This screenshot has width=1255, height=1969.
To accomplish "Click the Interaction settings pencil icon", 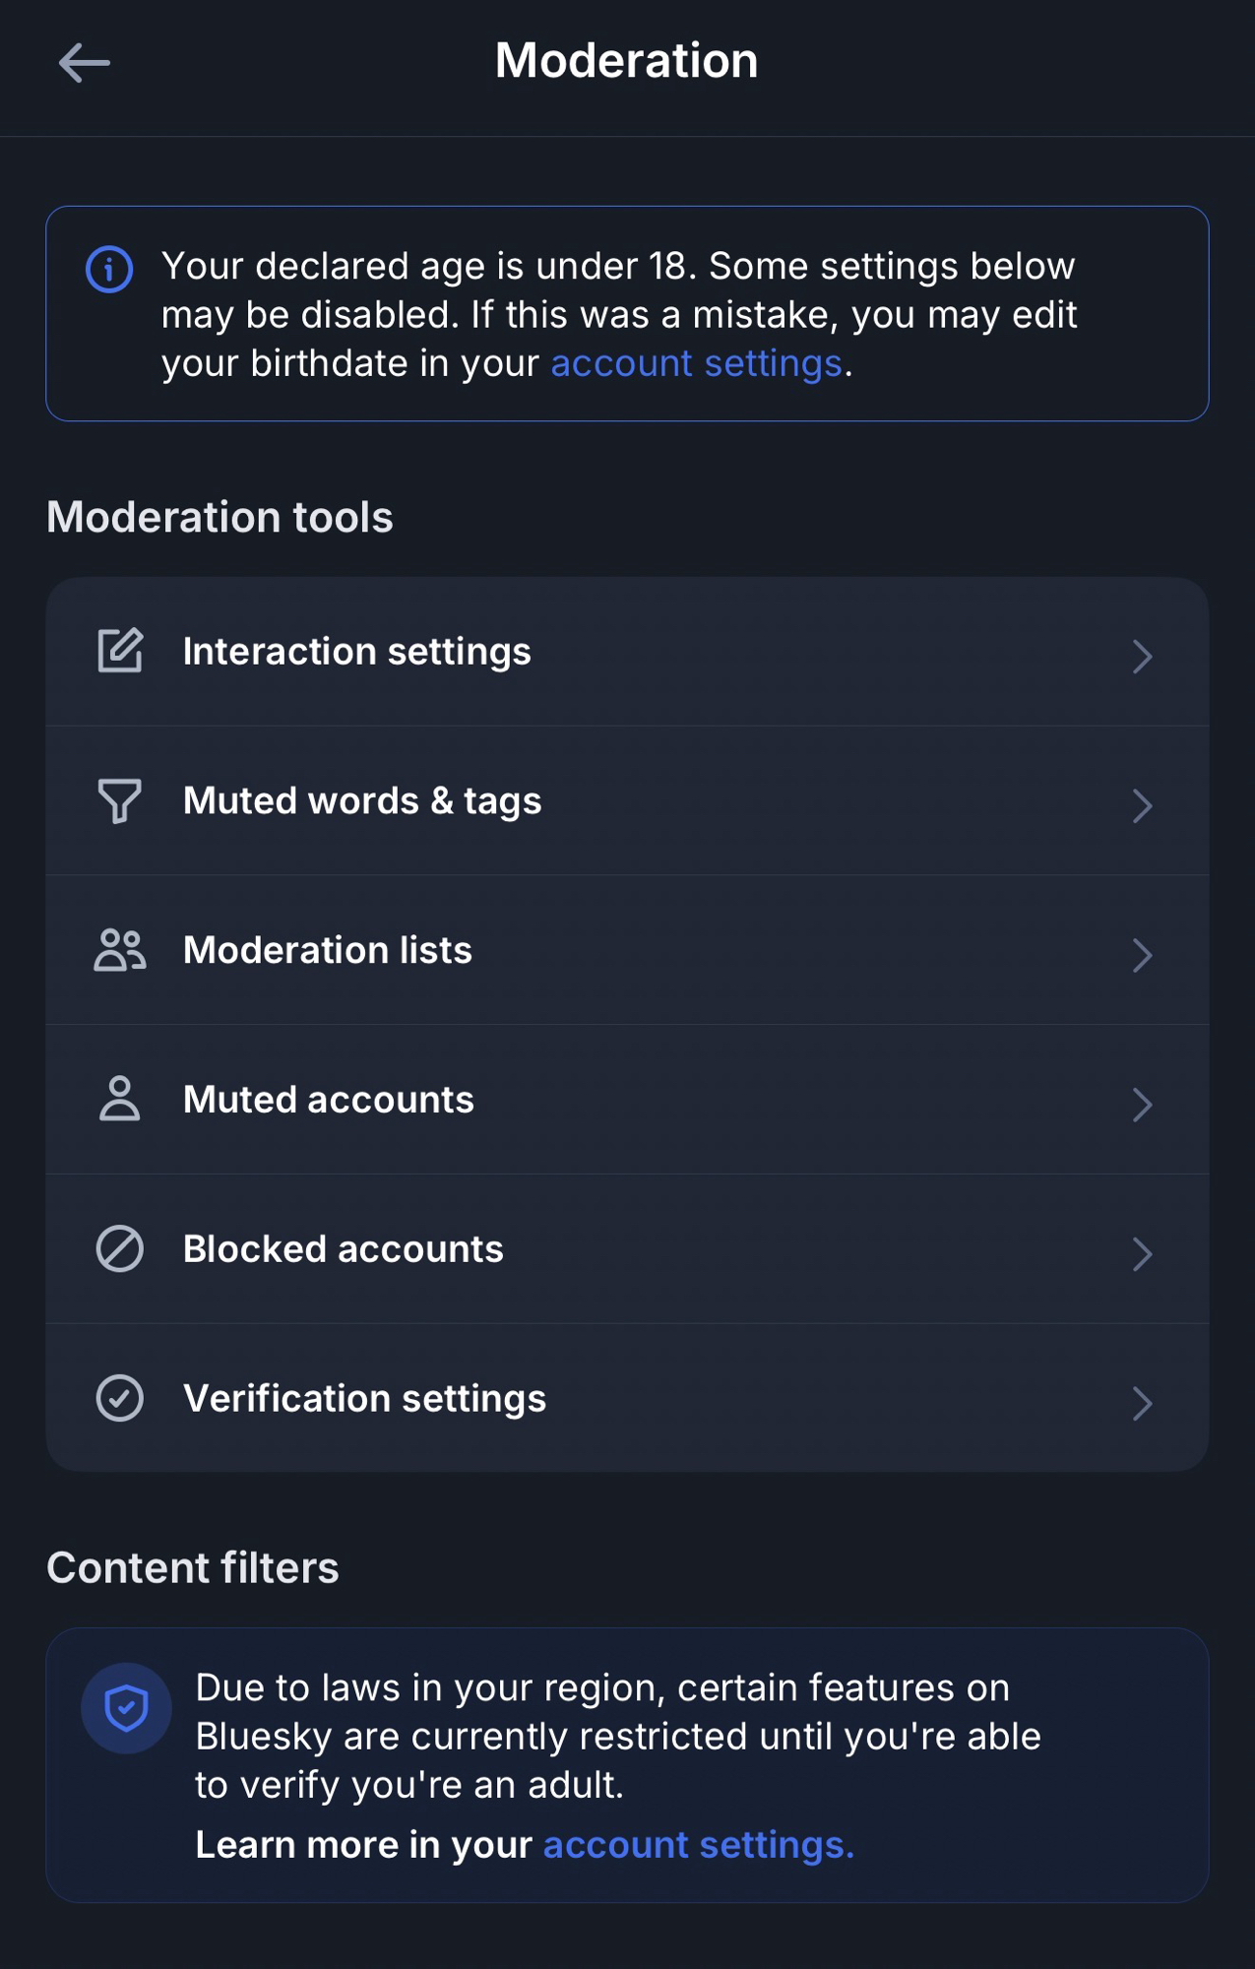I will coord(120,651).
